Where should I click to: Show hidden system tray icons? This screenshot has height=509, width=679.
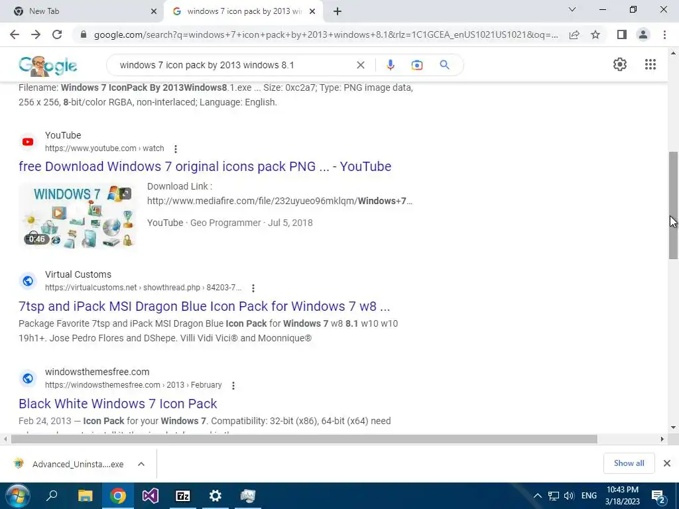[x=537, y=496]
